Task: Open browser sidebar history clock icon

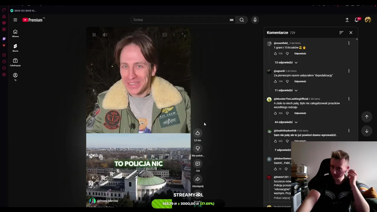Action: (4, 62)
